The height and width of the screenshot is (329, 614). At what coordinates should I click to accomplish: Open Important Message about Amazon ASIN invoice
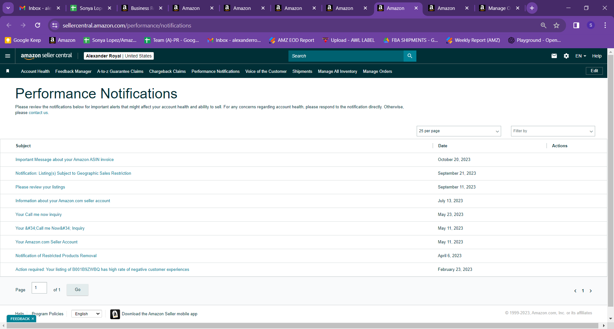pos(65,160)
